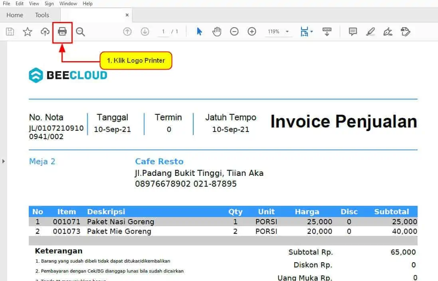Go to previous page arrow

pos(127,32)
